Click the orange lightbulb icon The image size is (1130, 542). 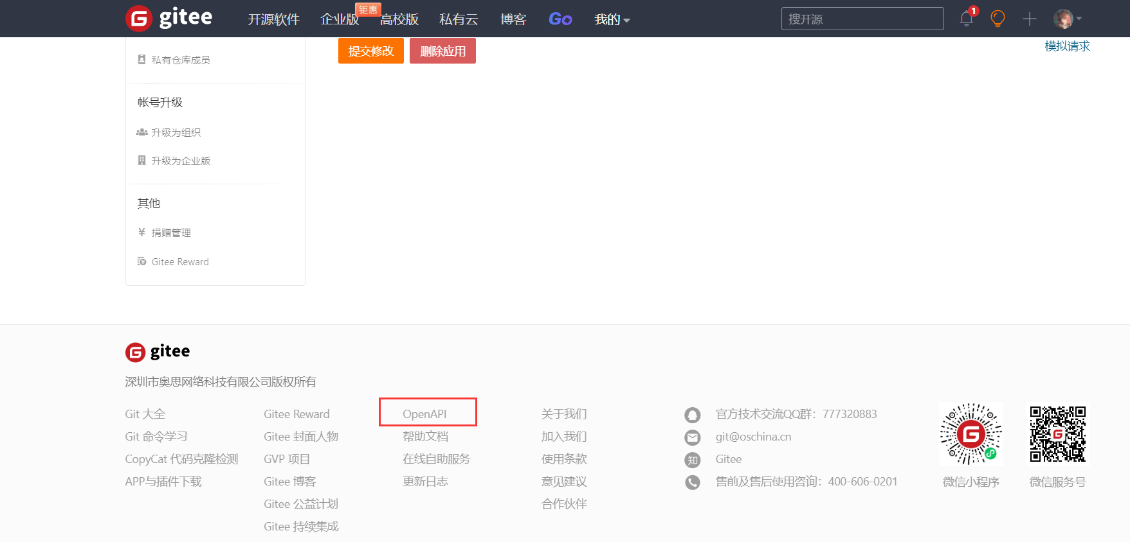pos(998,19)
